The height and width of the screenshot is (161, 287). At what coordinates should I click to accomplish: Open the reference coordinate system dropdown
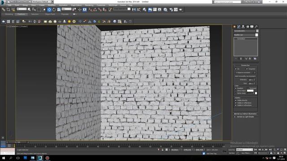click(x=66, y=9)
